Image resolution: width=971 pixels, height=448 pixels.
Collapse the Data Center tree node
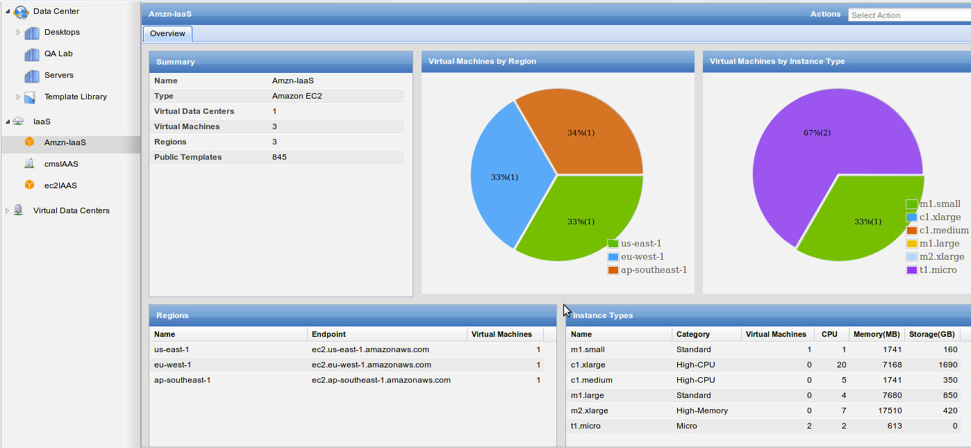tap(8, 12)
